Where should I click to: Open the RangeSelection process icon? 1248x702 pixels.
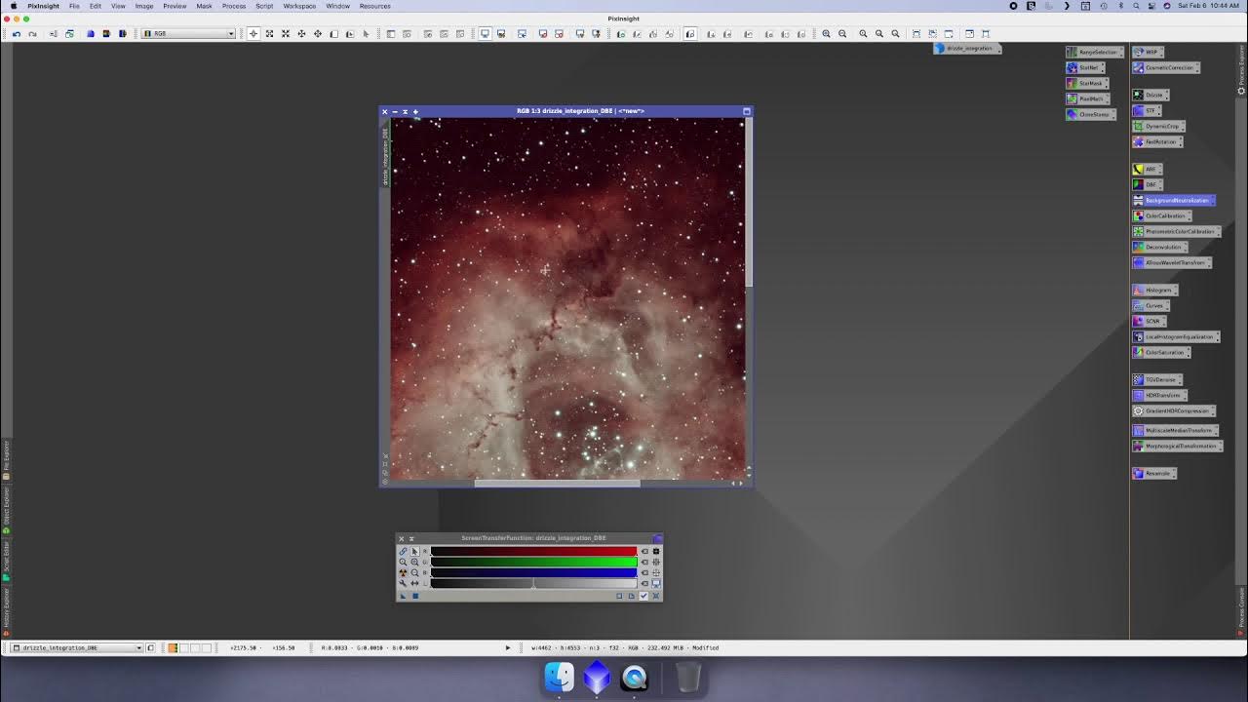click(x=1094, y=52)
